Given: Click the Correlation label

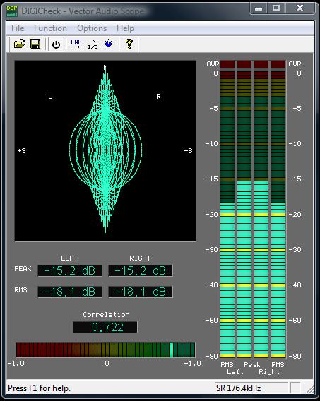Looking at the screenshot, I should (106, 315).
